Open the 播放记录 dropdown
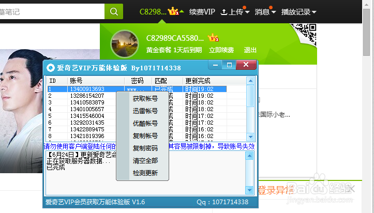 [x=298, y=12]
